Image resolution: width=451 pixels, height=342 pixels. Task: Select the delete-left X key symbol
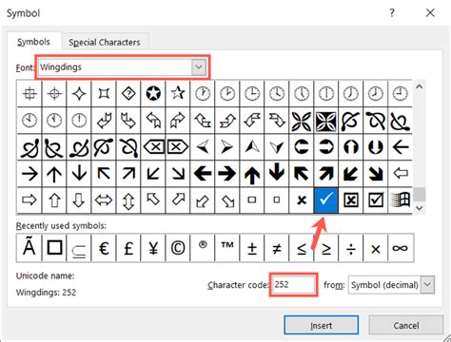pyautogui.click(x=154, y=147)
